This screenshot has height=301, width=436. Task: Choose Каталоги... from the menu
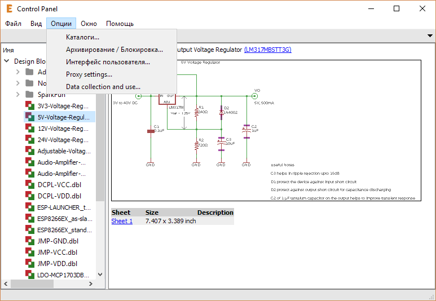112,37
